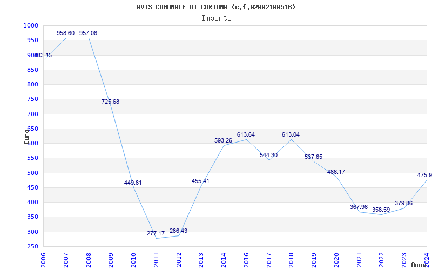Select the 613.64 data label
Image resolution: width=432 pixels, height=270 pixels.
246,134
